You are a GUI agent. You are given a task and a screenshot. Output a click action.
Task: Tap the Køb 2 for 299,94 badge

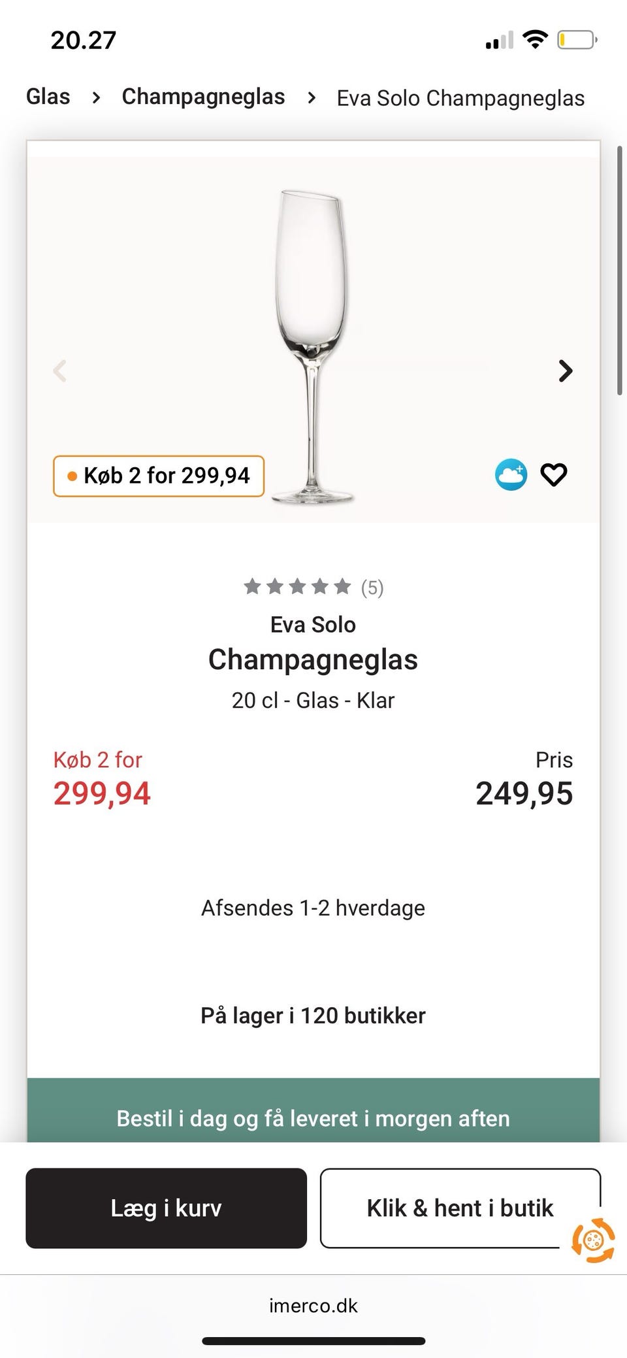[159, 476]
